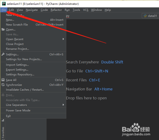Click Double Shift shortcut hint
Screen dimensions: 159x140
(112, 62)
